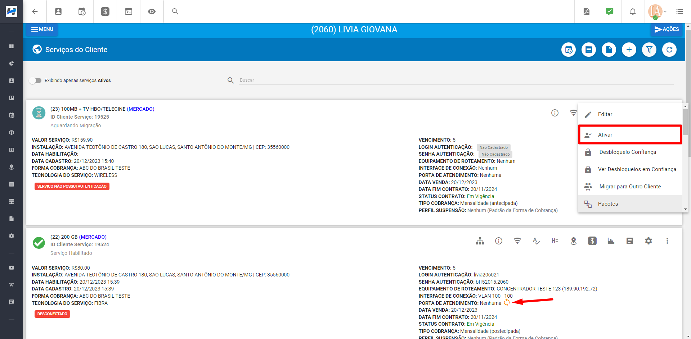Open the settings gear for 200 GB service

[648, 241]
